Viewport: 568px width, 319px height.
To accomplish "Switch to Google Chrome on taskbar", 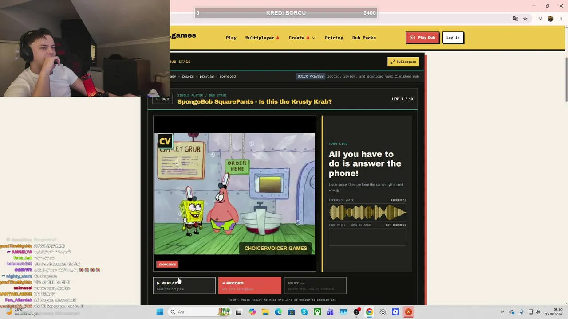I will 369,312.
